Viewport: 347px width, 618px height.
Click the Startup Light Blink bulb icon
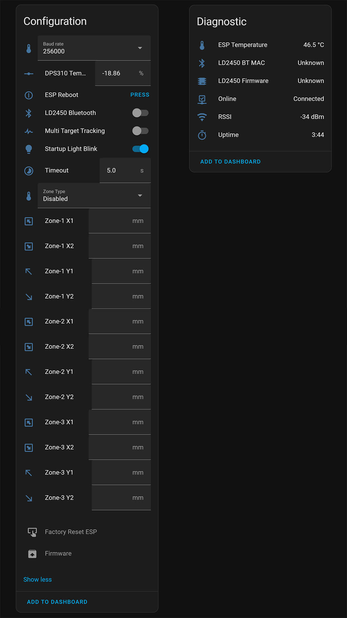[29, 149]
